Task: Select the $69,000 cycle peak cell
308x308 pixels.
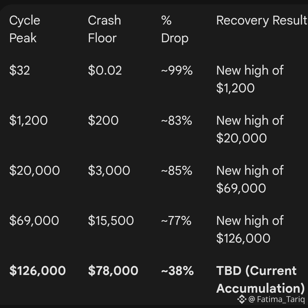Action: click(x=34, y=221)
